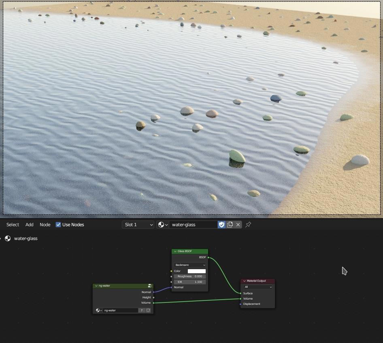Toggle fake user shield for water-glass
The height and width of the screenshot is (343, 383).
(x=221, y=225)
